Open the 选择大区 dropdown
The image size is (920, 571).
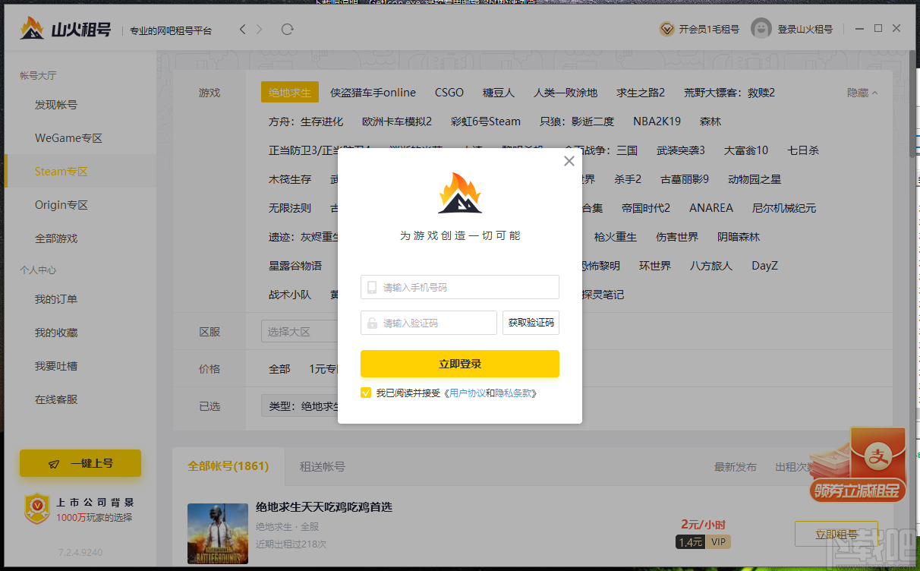click(x=300, y=332)
